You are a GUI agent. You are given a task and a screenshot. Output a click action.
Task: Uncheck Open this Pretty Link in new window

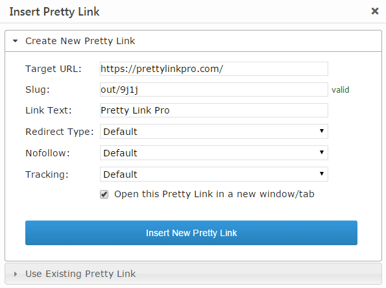click(x=104, y=194)
